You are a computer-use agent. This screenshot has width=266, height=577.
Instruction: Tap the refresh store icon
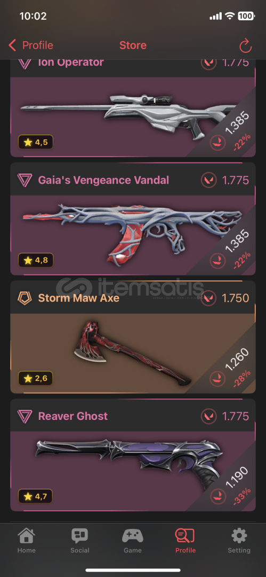[x=245, y=46]
